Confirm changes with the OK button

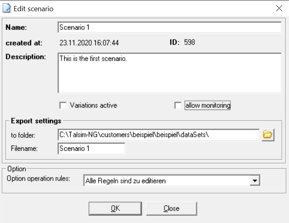[115, 208]
